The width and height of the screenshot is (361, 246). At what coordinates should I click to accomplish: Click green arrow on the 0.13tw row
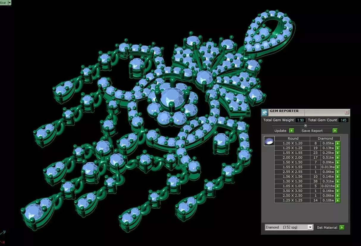tap(338, 148)
